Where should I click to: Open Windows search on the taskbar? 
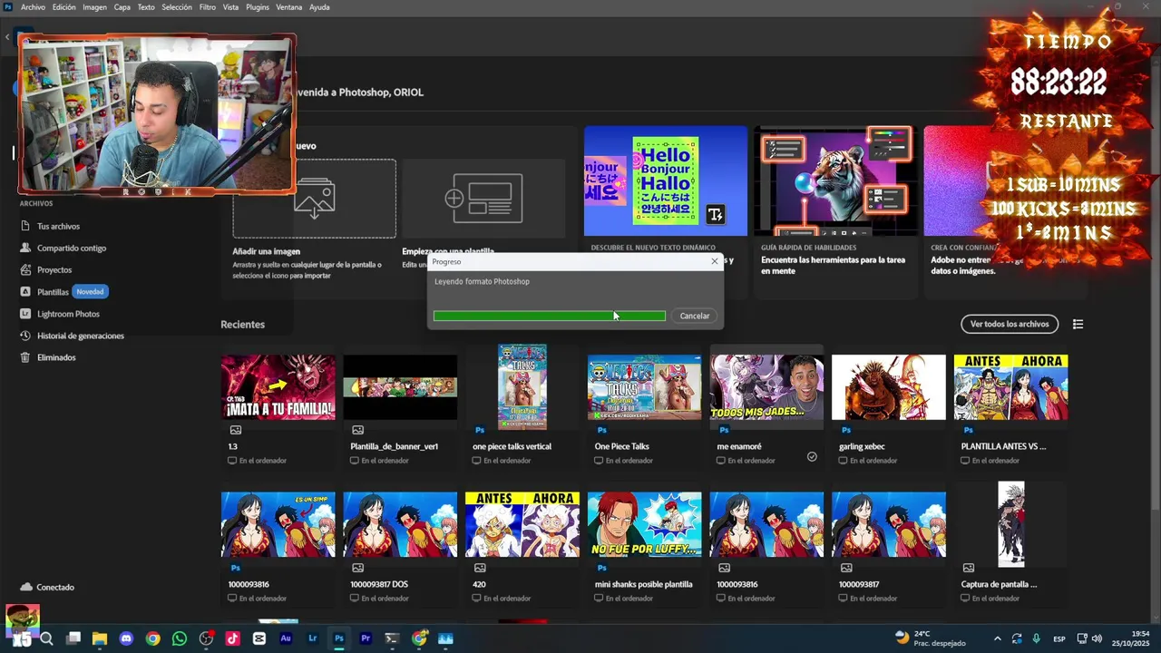click(x=47, y=638)
